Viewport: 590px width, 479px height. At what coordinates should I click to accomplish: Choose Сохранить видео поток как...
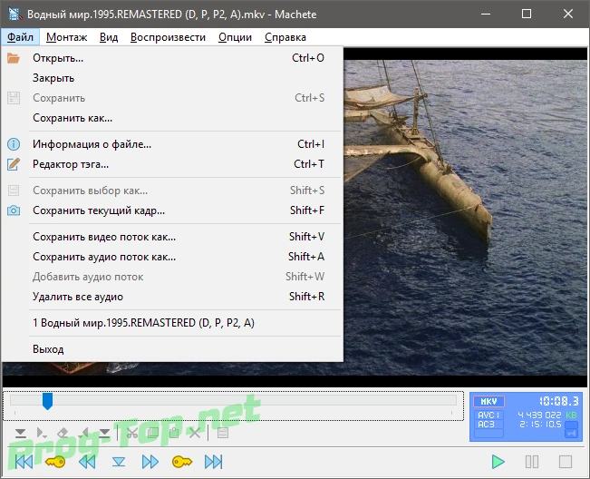pyautogui.click(x=172, y=237)
